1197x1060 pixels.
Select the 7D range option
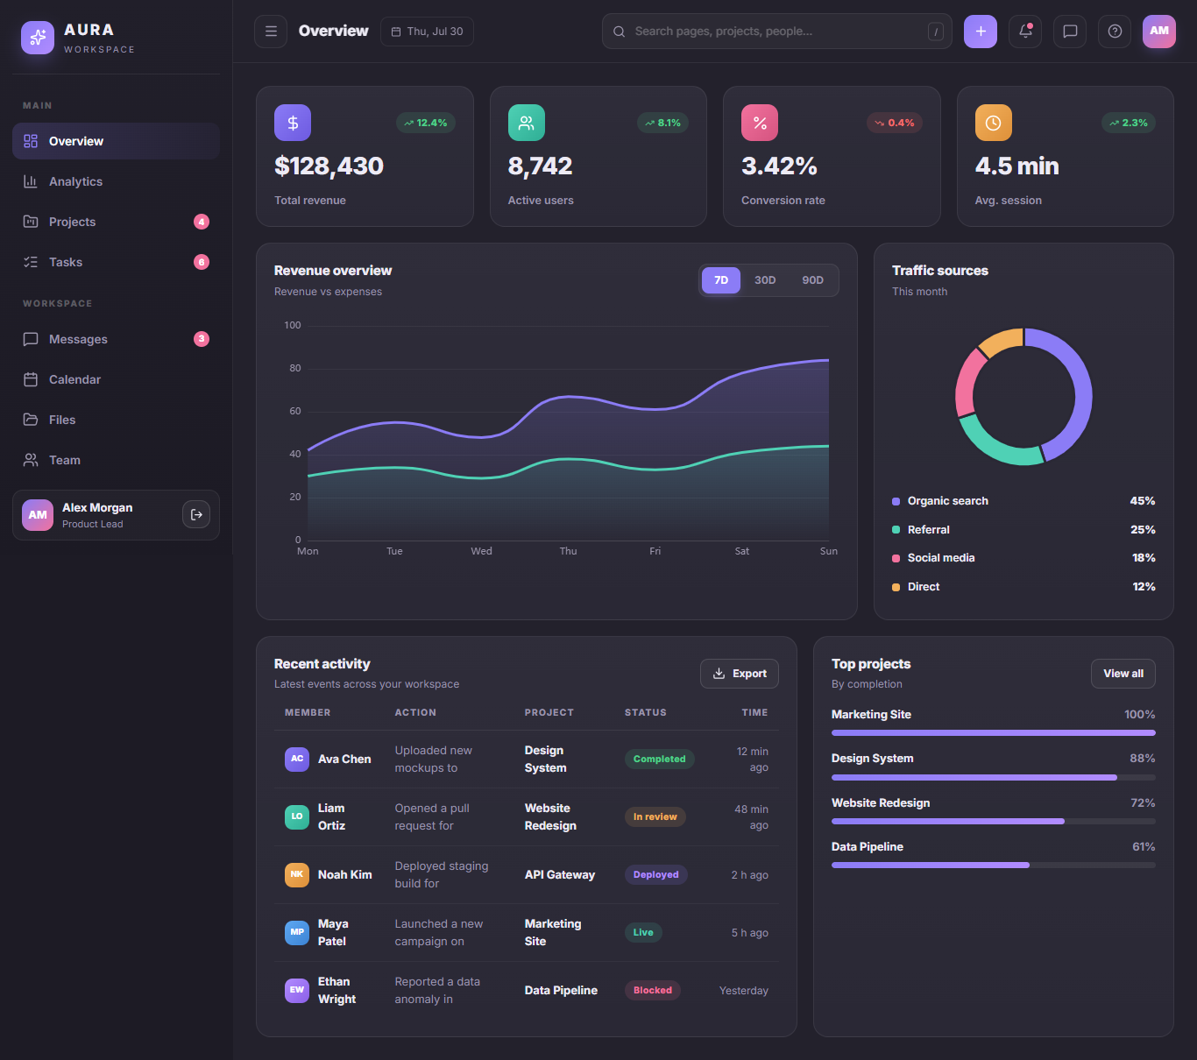click(721, 280)
